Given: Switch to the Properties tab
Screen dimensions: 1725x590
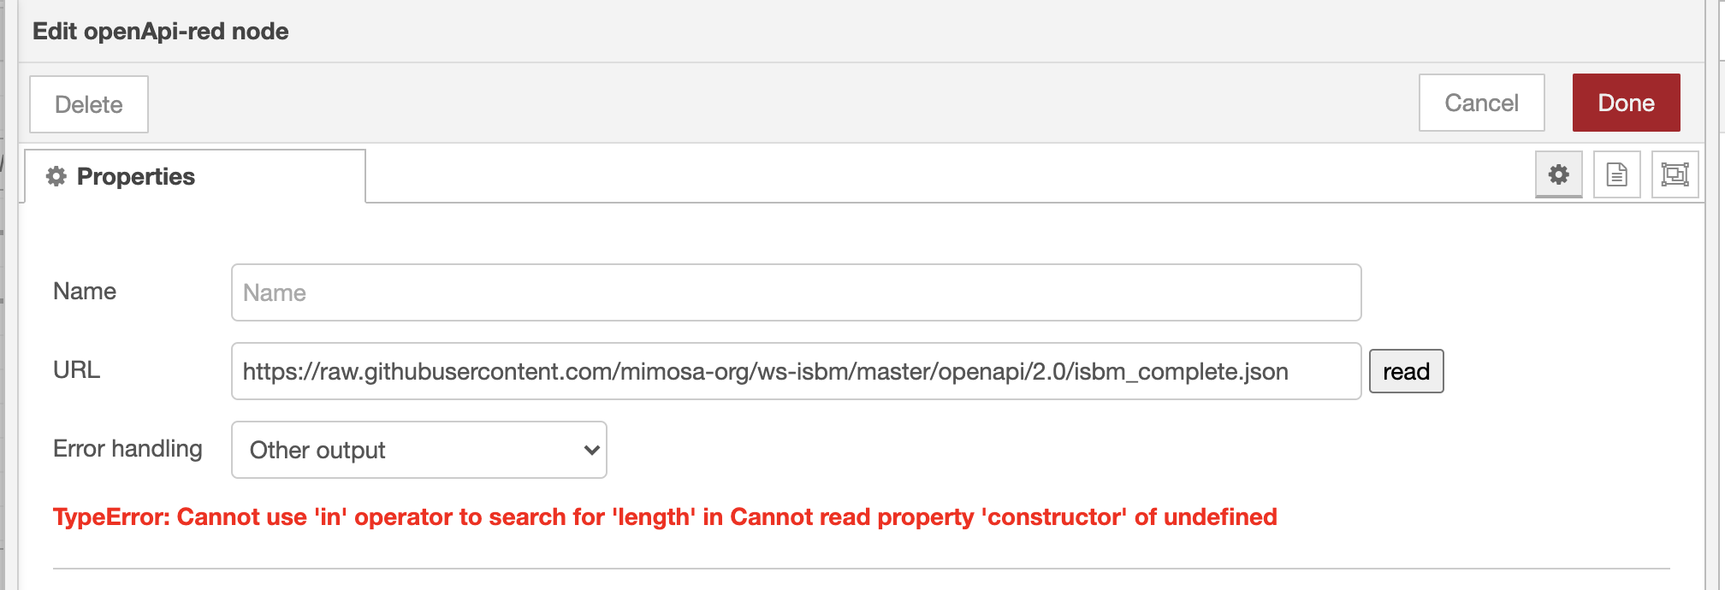Looking at the screenshot, I should [x=135, y=176].
